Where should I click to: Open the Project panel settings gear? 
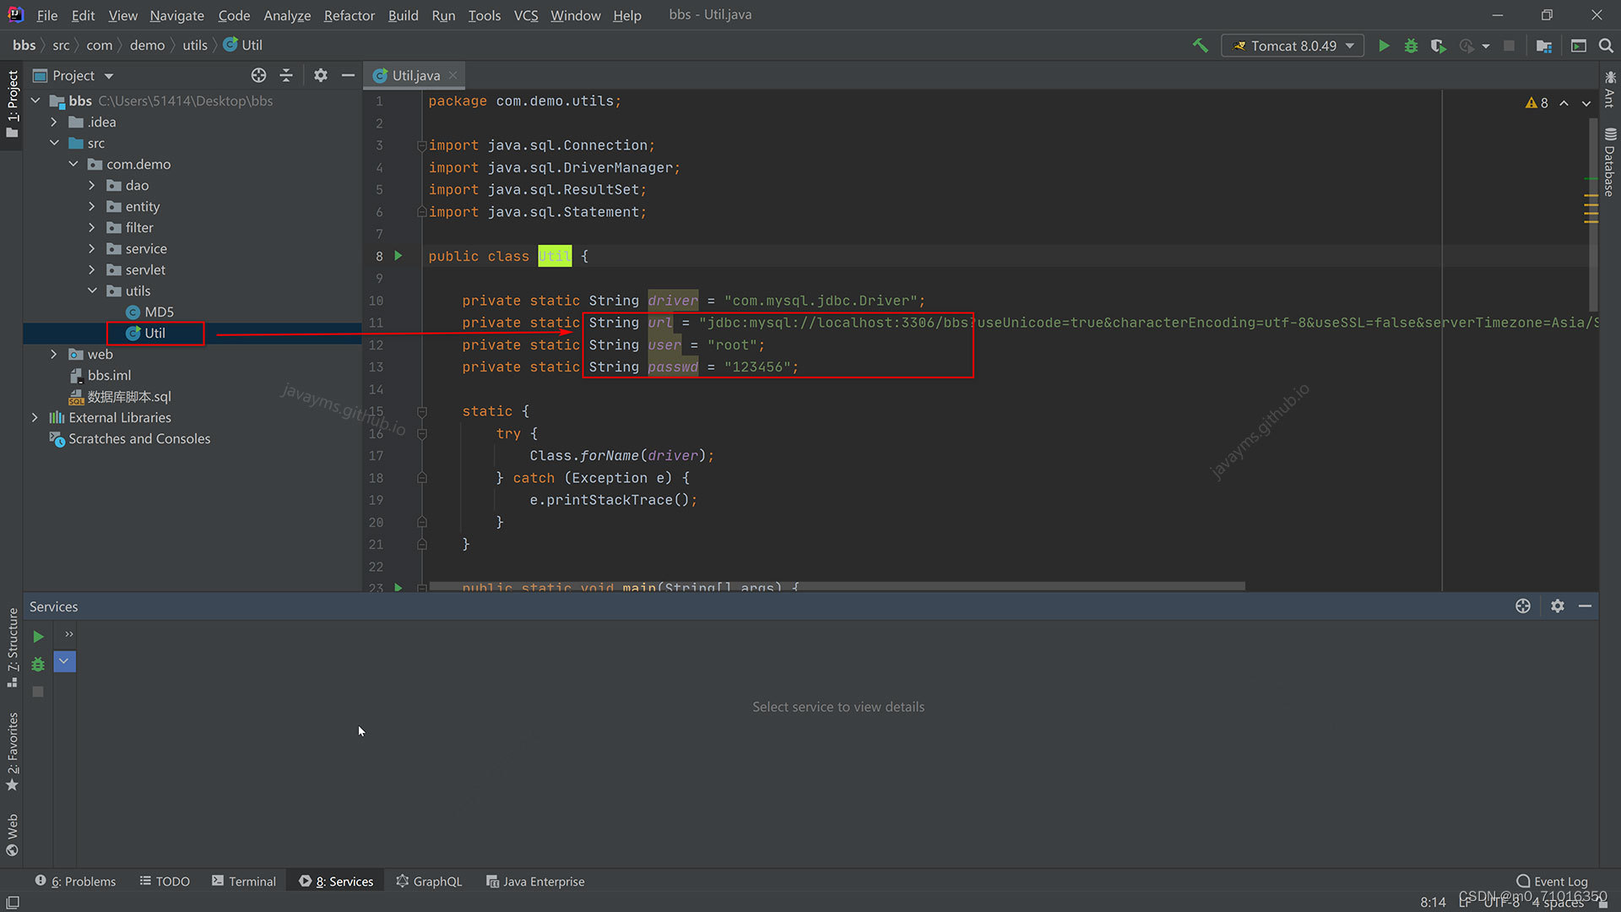click(320, 75)
